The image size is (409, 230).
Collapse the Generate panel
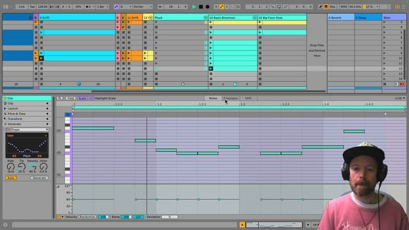47,124
